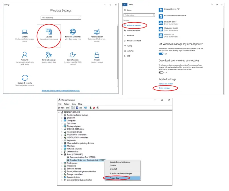Click the Back arrow in the Devices settings window
Screen dimensions: 229x191
pyautogui.click(x=125, y=5)
